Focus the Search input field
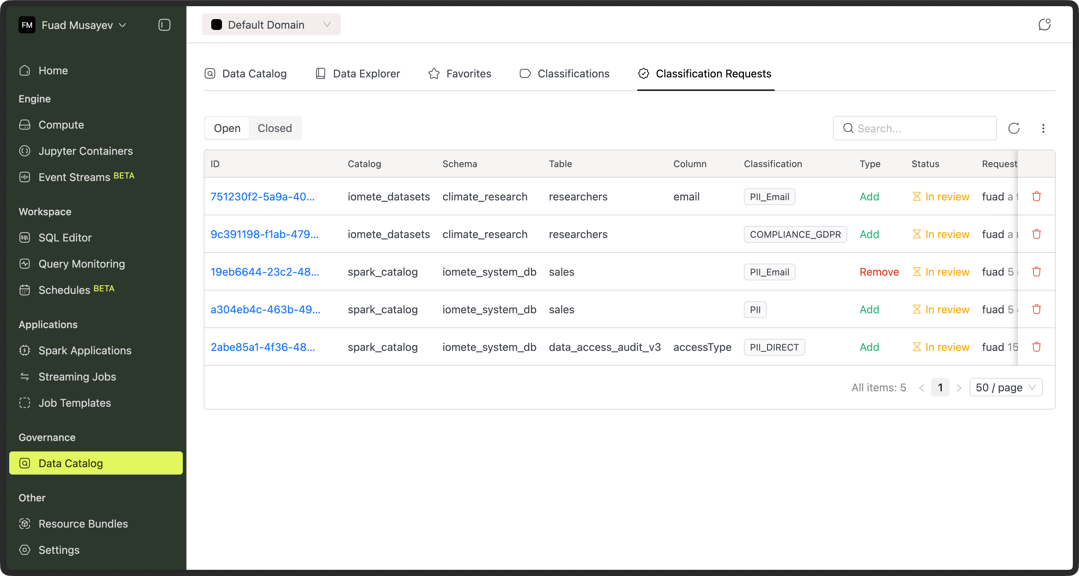 click(915, 128)
